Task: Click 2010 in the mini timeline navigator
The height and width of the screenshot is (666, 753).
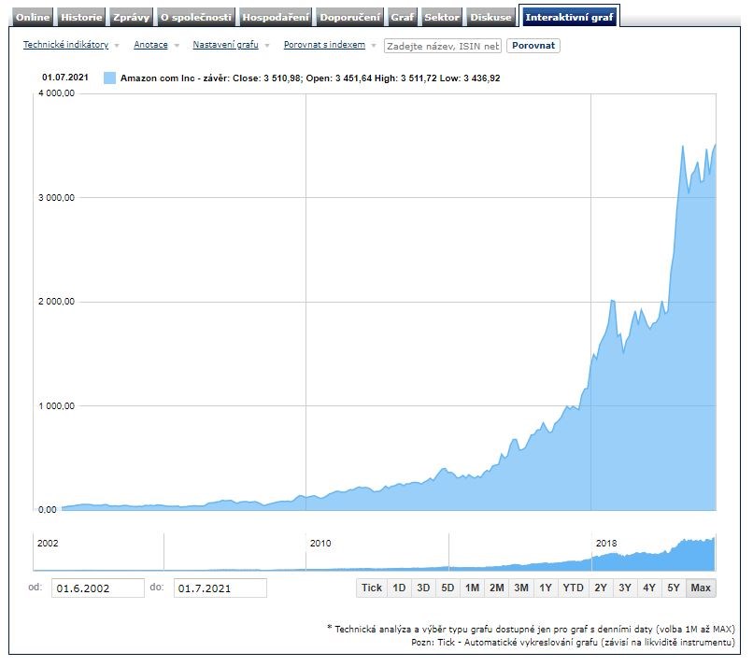Action: coord(320,543)
